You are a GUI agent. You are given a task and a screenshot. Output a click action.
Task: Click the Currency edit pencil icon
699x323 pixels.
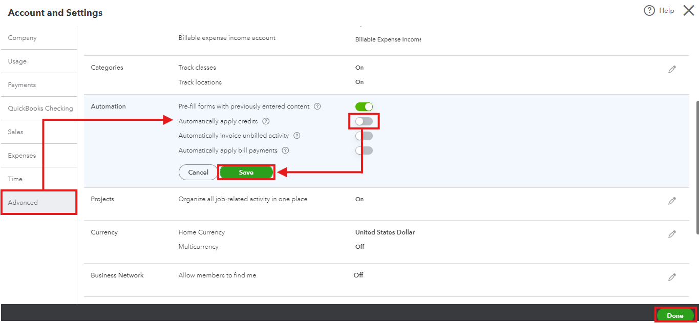672,234
